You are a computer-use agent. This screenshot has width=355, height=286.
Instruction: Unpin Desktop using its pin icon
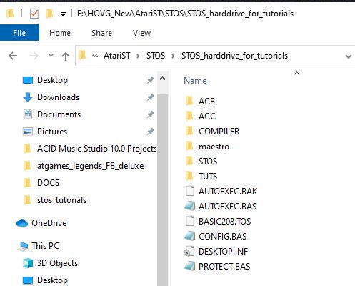pos(151,80)
